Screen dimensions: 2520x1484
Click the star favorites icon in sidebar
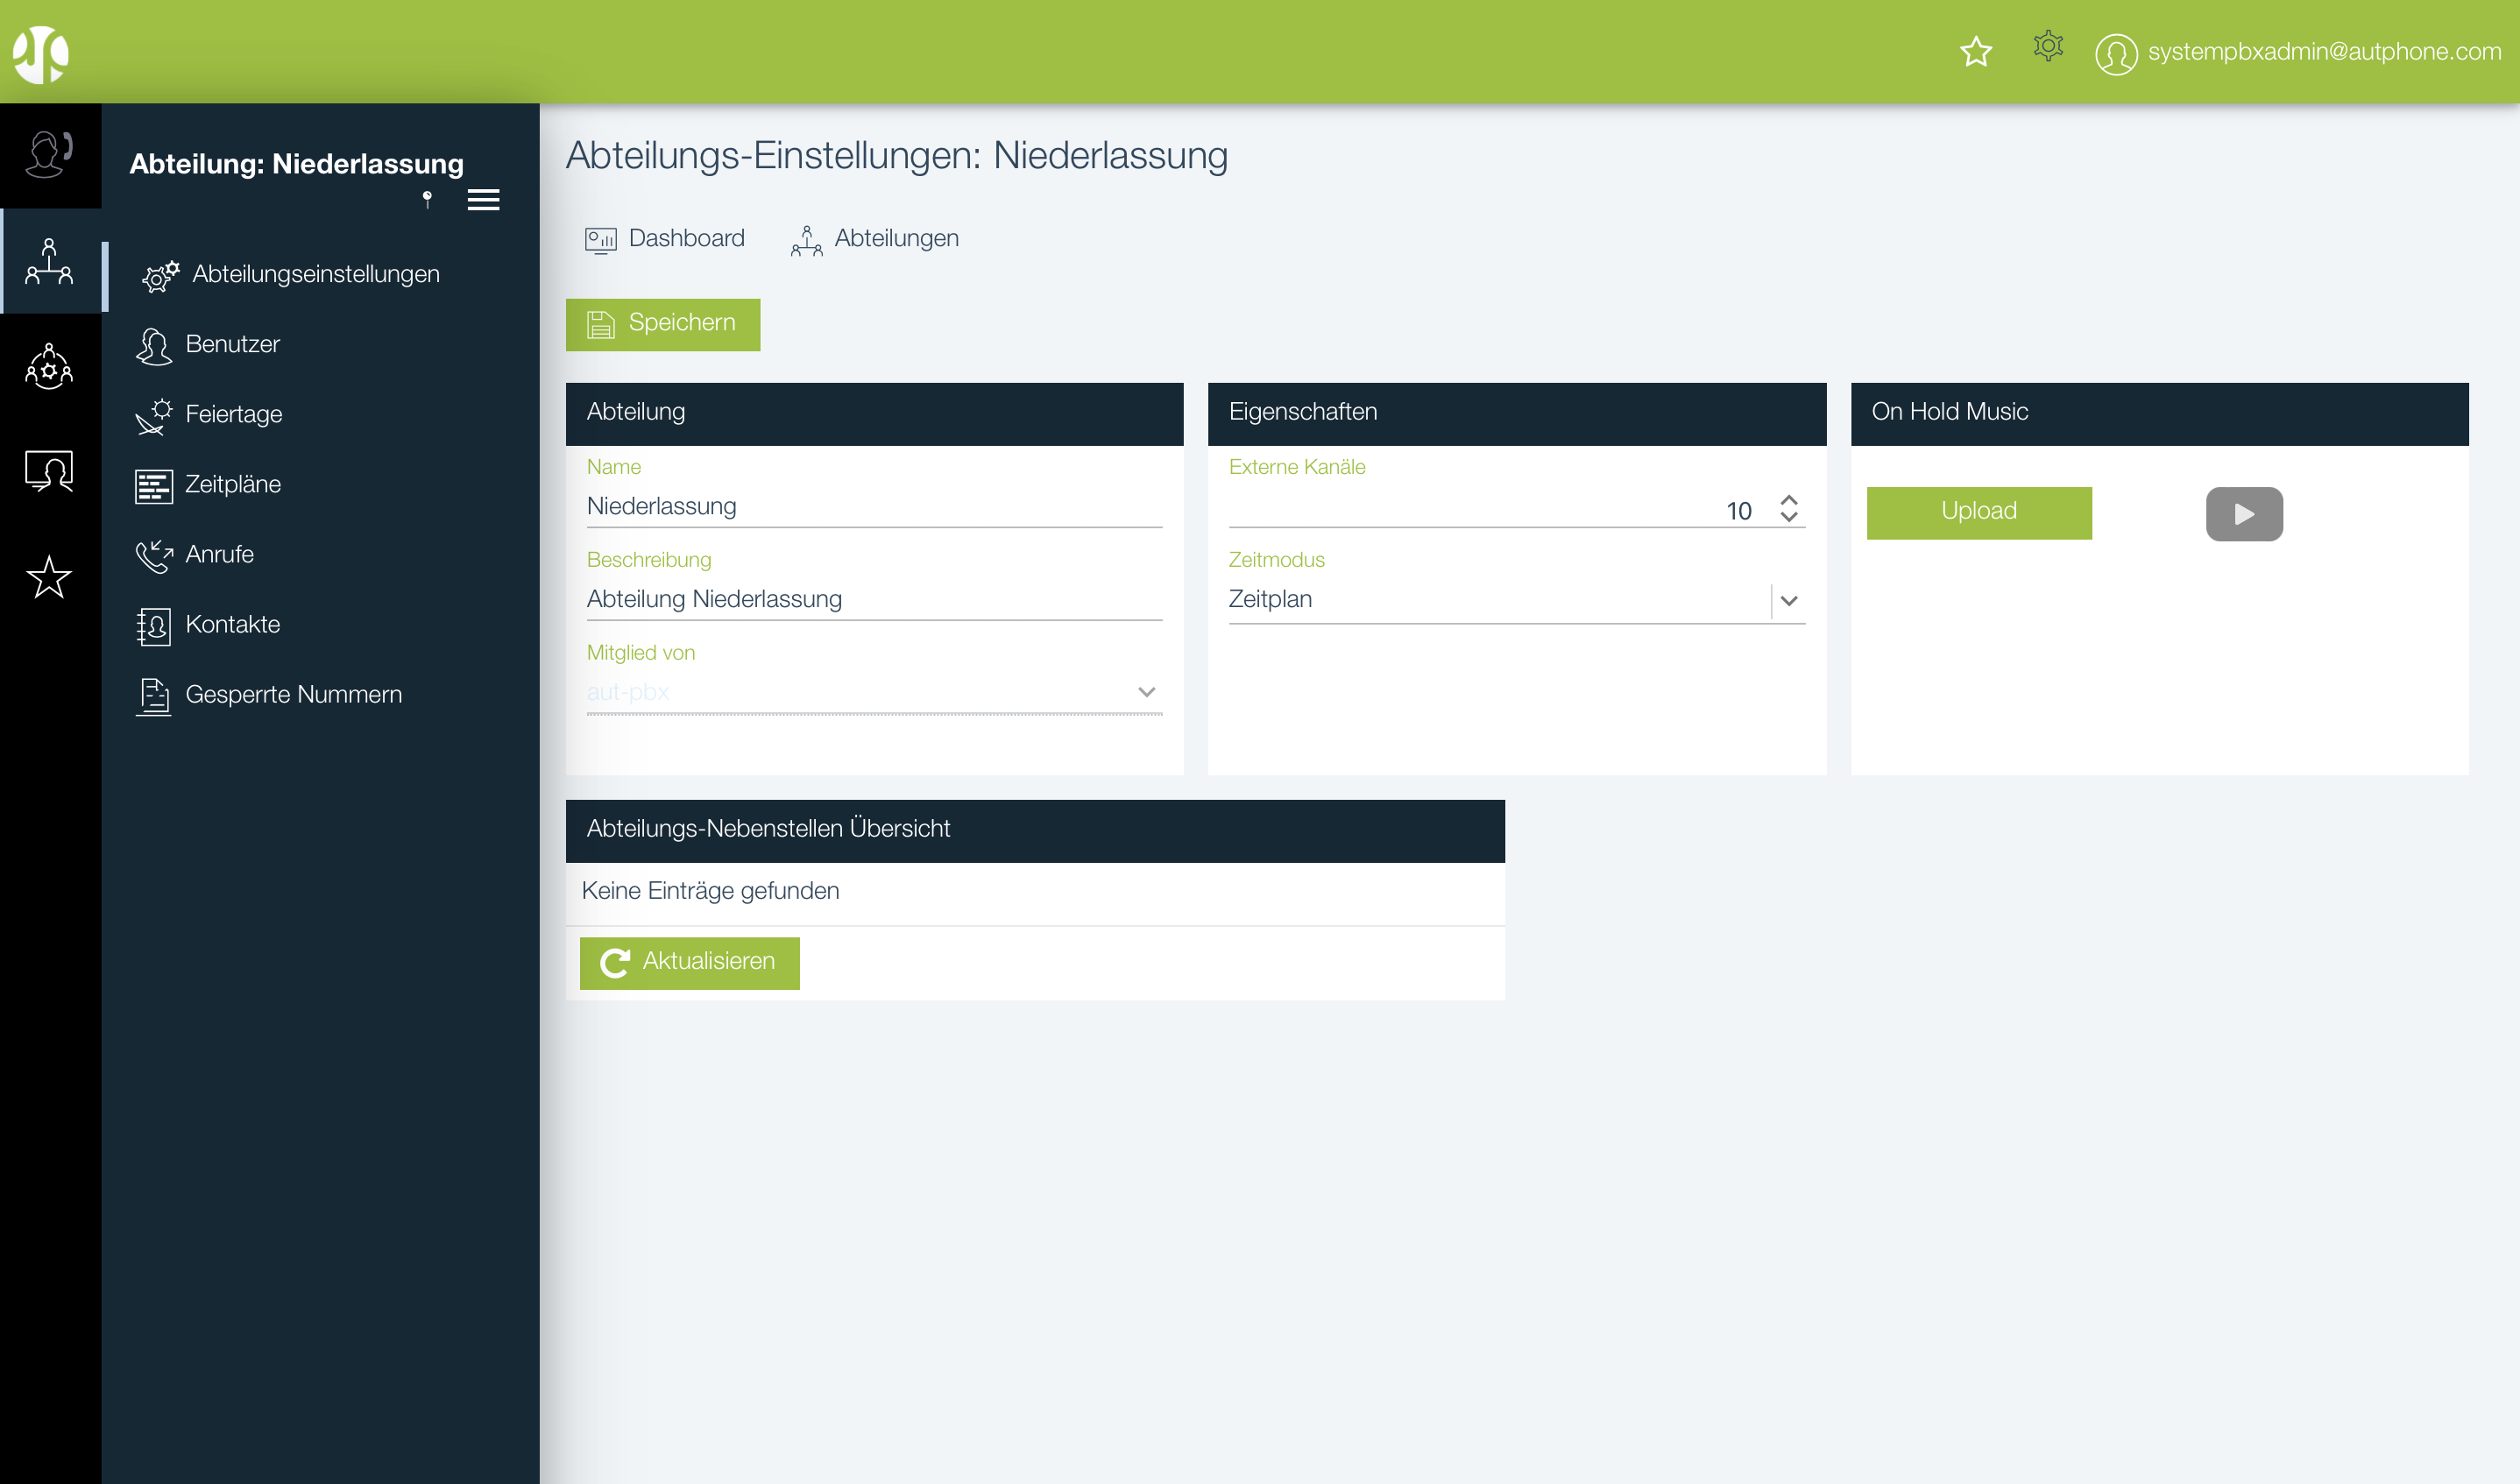click(x=49, y=578)
